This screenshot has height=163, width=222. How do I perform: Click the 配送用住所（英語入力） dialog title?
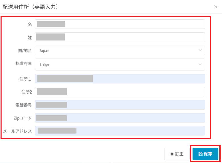click(x=30, y=7)
